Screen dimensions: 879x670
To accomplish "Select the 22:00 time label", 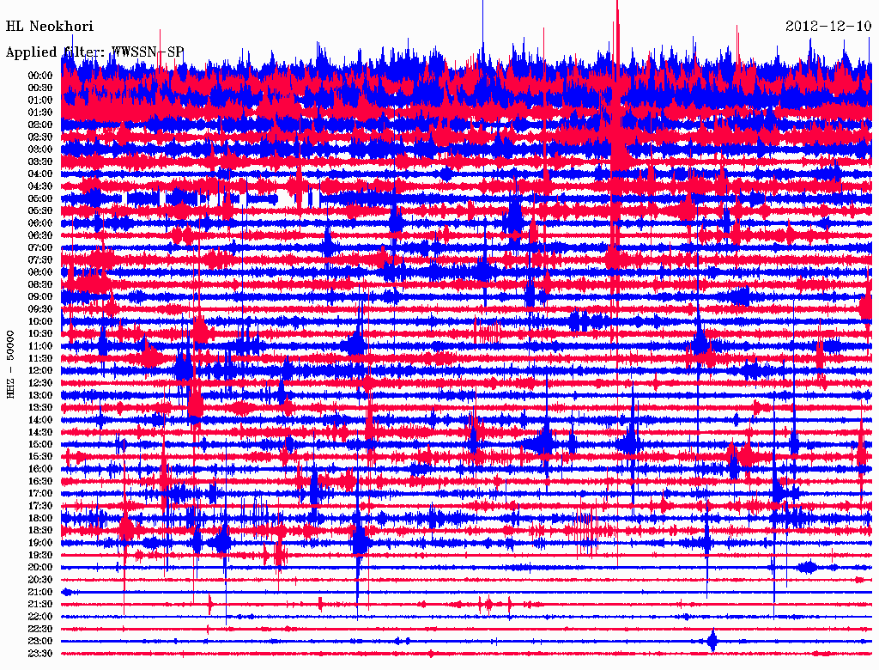I will [39, 617].
